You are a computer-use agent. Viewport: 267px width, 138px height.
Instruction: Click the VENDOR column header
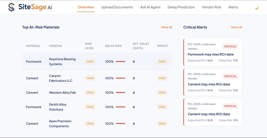(x=55, y=46)
